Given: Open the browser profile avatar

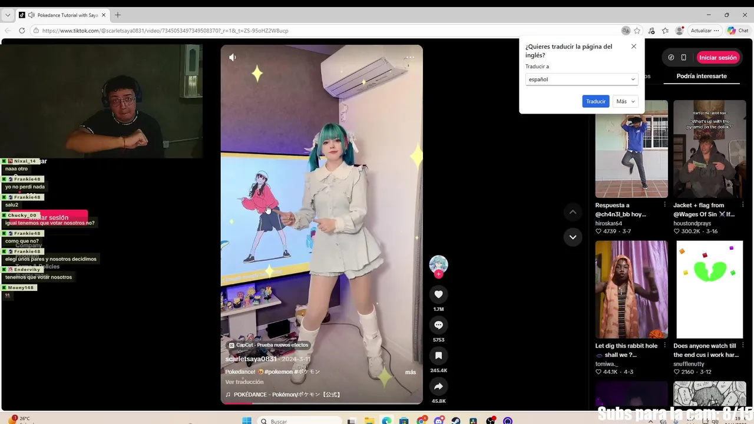Looking at the screenshot, I should [x=679, y=31].
